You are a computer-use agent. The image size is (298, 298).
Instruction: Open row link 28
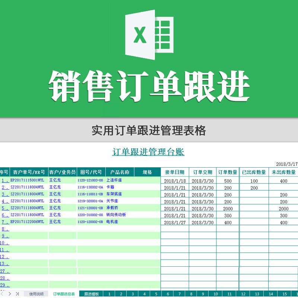[5, 278]
